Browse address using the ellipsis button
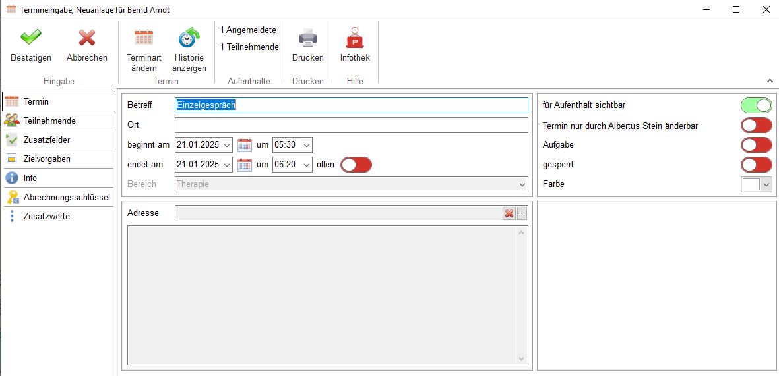Viewport: 779px width, 376px height. coord(522,213)
